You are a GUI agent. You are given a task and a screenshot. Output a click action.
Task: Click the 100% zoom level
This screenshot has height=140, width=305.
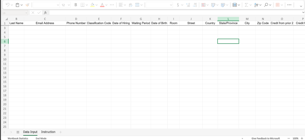pos(295,138)
